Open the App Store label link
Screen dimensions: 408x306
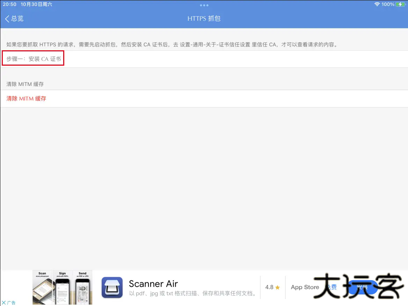point(305,287)
